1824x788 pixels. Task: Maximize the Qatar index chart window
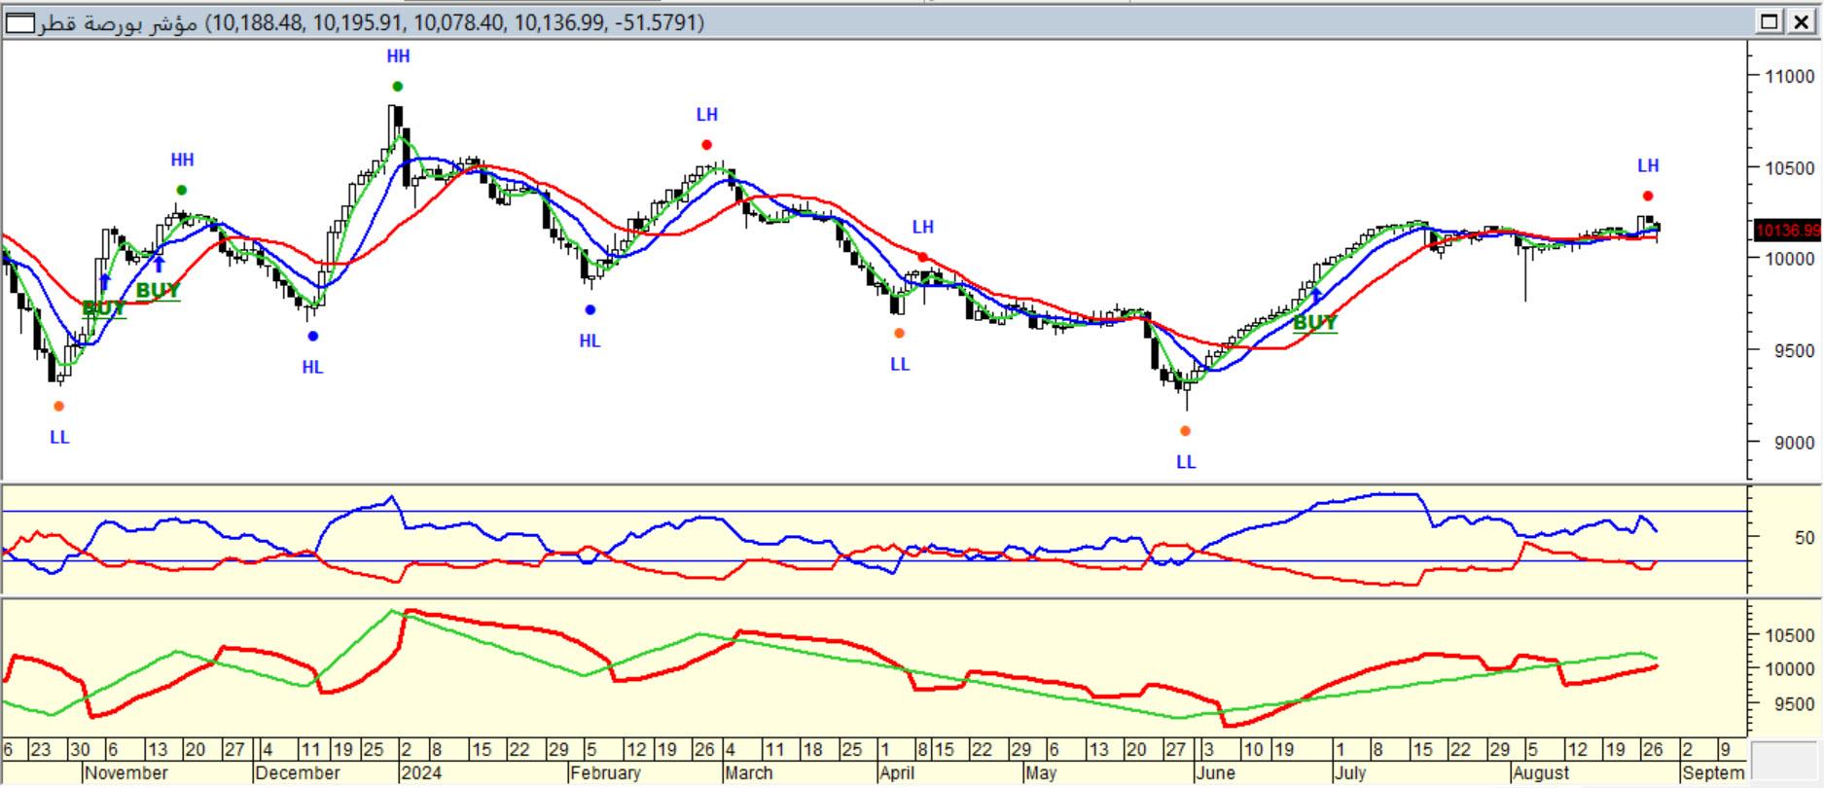1770,21
